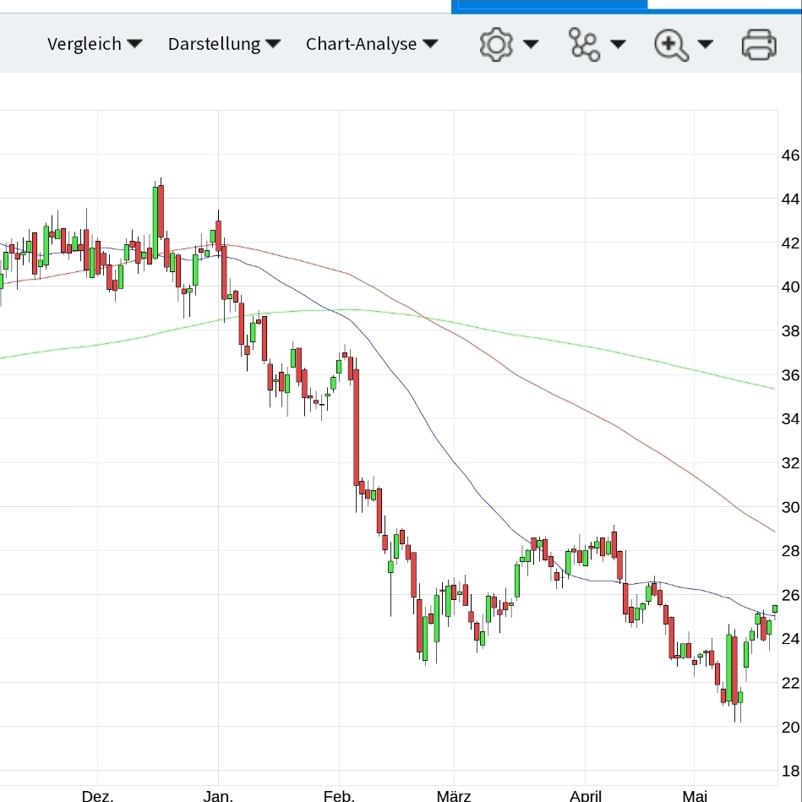The width and height of the screenshot is (802, 802).
Task: Click the Vergleich dropdown arrow
Action: tap(134, 44)
